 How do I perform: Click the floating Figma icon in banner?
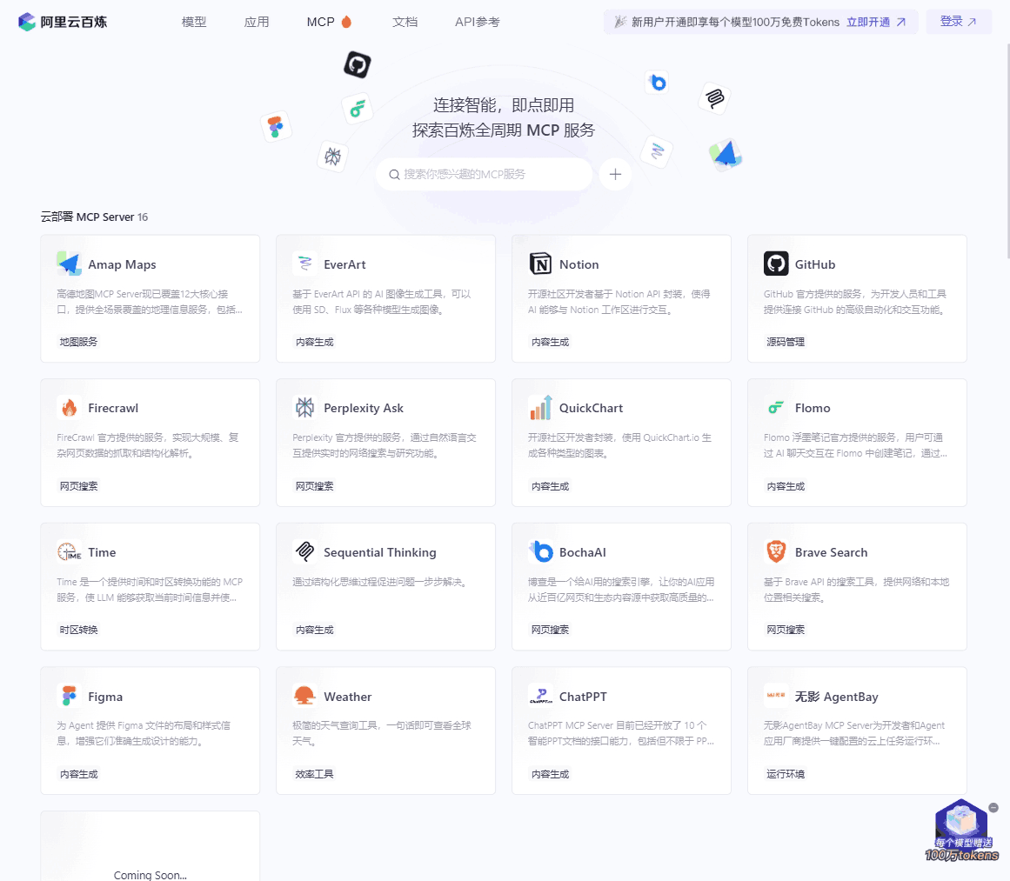point(276,126)
